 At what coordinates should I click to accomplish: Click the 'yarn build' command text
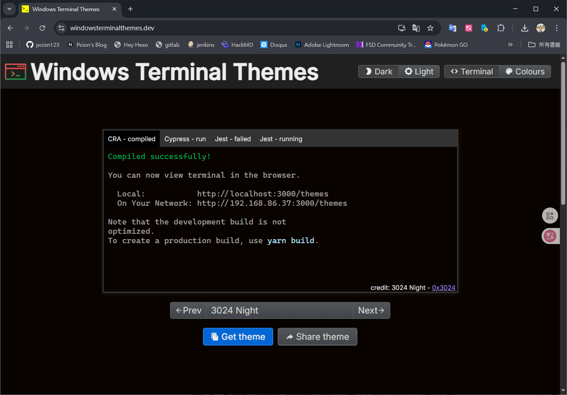pyautogui.click(x=291, y=240)
